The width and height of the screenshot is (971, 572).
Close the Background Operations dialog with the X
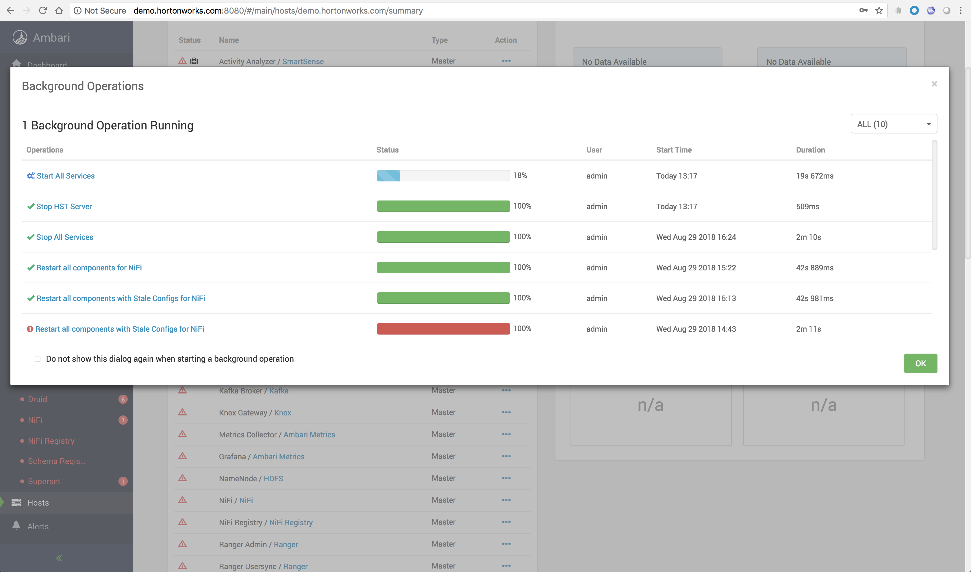(934, 84)
